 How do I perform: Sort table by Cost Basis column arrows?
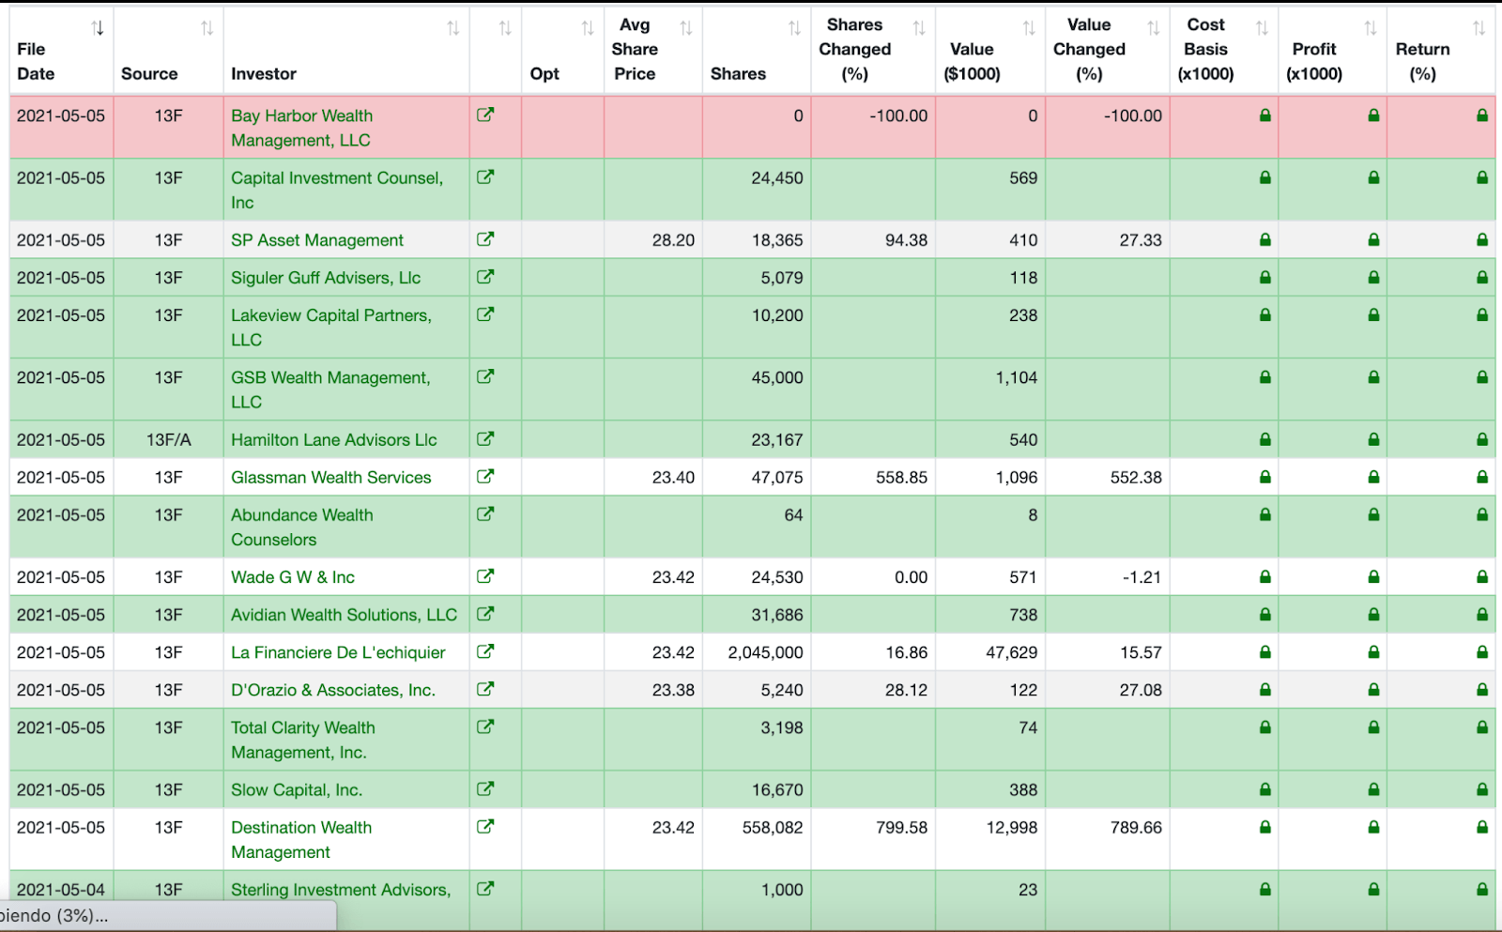[x=1263, y=28]
